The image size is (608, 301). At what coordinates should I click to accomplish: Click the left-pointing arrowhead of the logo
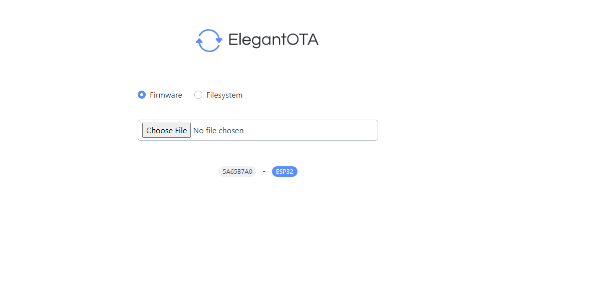tap(199, 42)
